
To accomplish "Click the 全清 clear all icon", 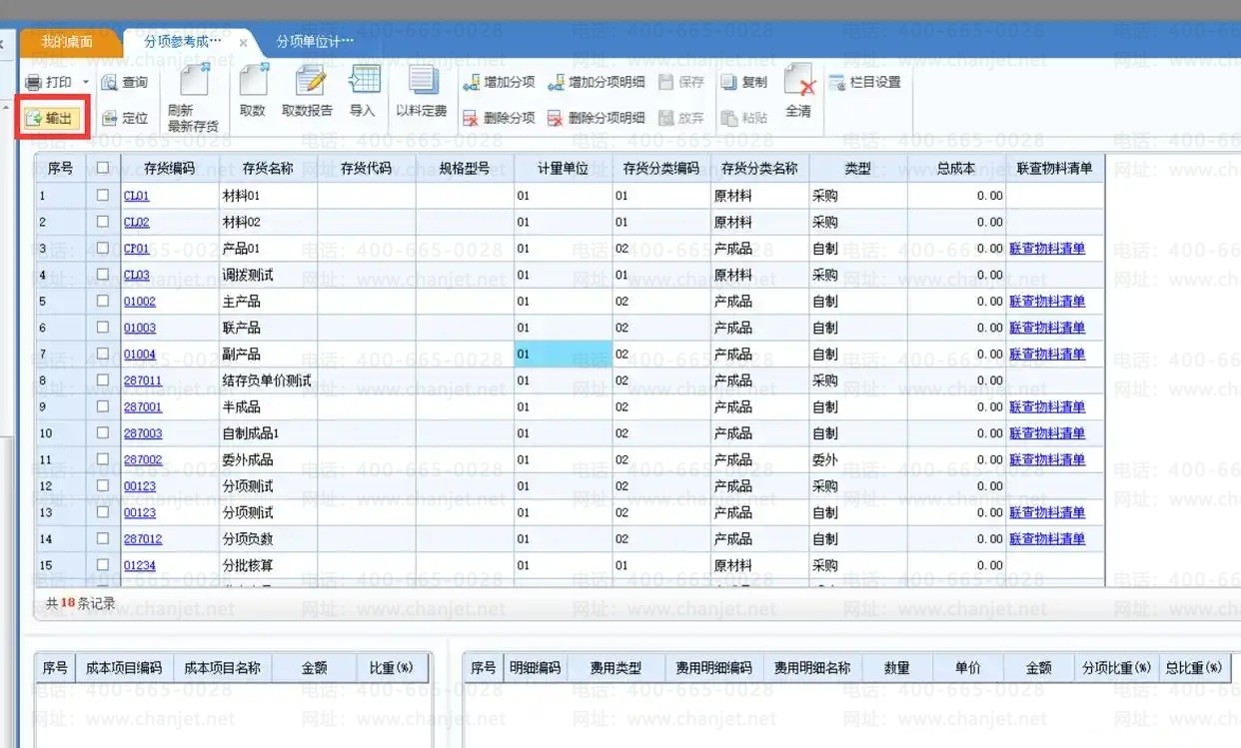I will coord(797,82).
